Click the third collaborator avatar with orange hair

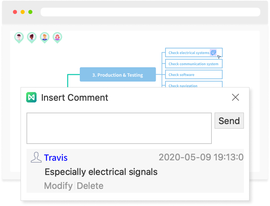[45, 37]
